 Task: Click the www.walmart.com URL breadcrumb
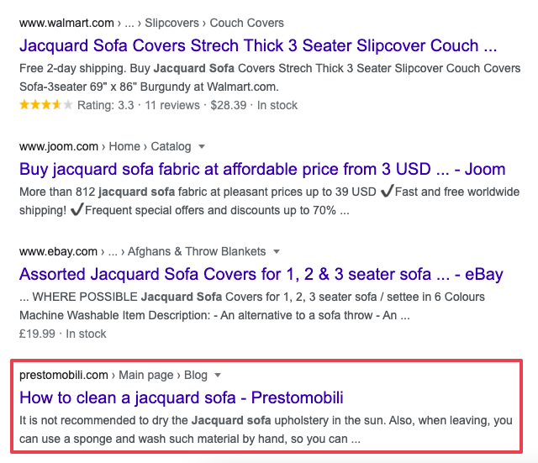66,23
